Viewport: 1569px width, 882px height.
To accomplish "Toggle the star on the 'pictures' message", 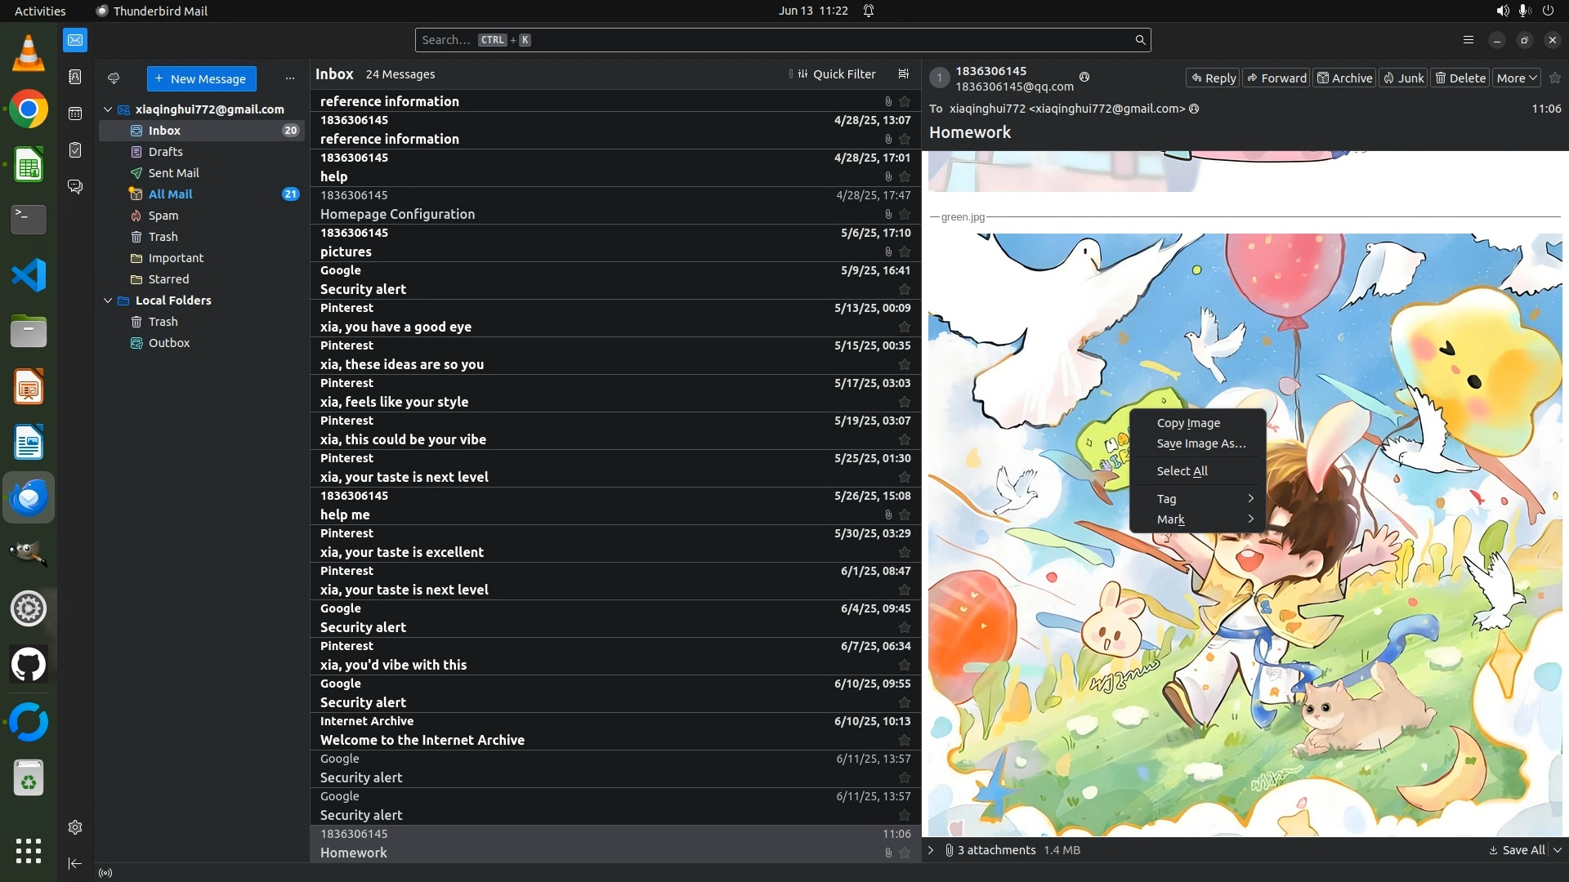I will click(x=904, y=252).
